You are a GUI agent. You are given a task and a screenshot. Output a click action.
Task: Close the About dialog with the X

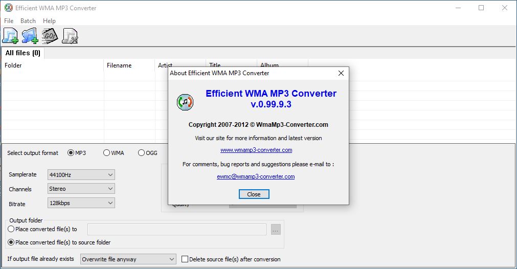(x=341, y=73)
